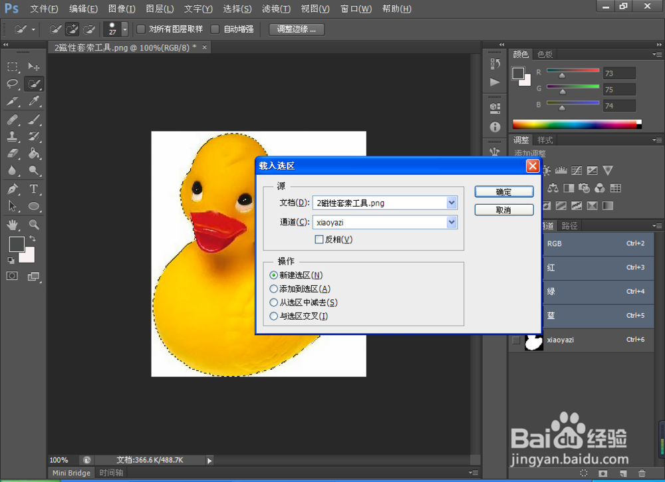
Task: Toggle visibility of xiaoyazi channel
Action: pos(516,340)
